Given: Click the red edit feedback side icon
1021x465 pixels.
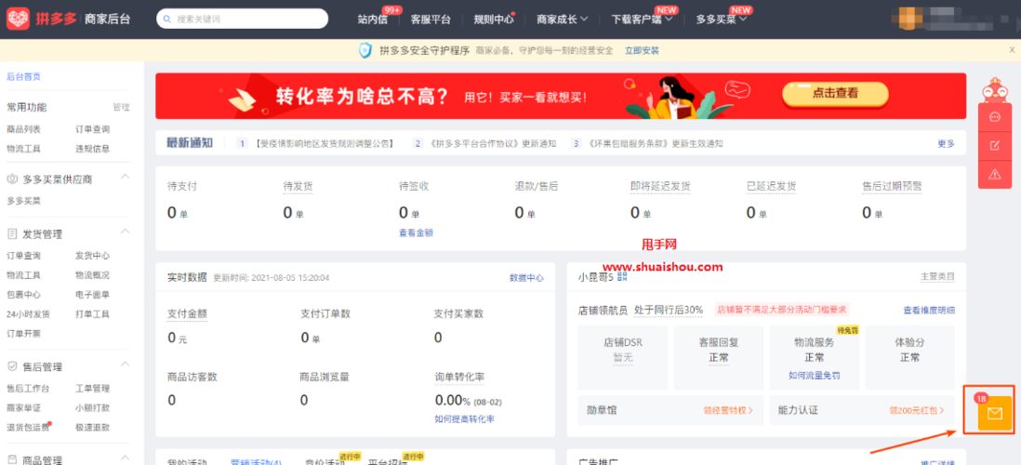Looking at the screenshot, I should click(x=994, y=145).
